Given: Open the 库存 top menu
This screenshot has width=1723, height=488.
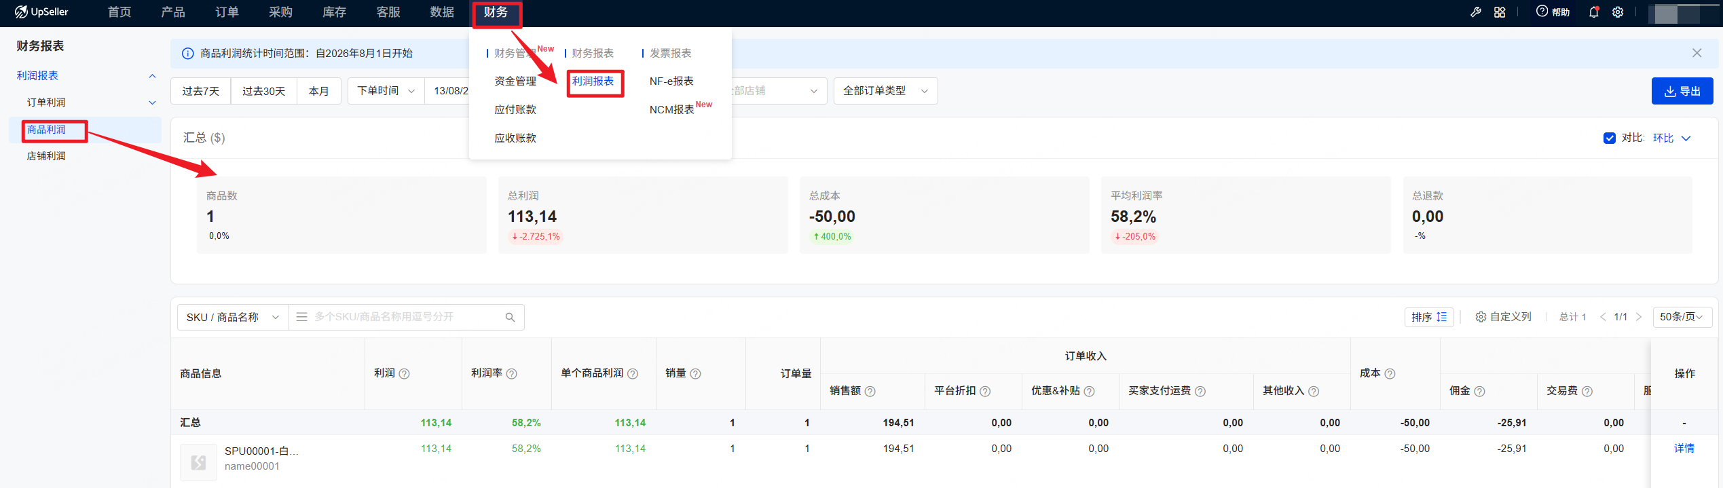Looking at the screenshot, I should [x=334, y=12].
